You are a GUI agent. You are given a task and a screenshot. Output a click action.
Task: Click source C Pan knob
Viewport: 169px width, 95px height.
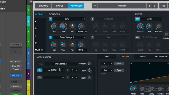[x=72, y=45]
